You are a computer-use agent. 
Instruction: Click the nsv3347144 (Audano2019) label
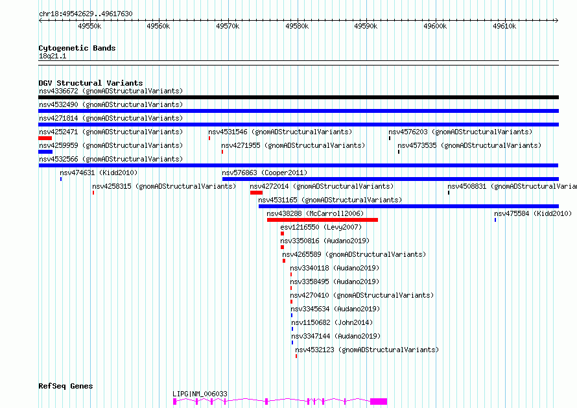coord(336,336)
